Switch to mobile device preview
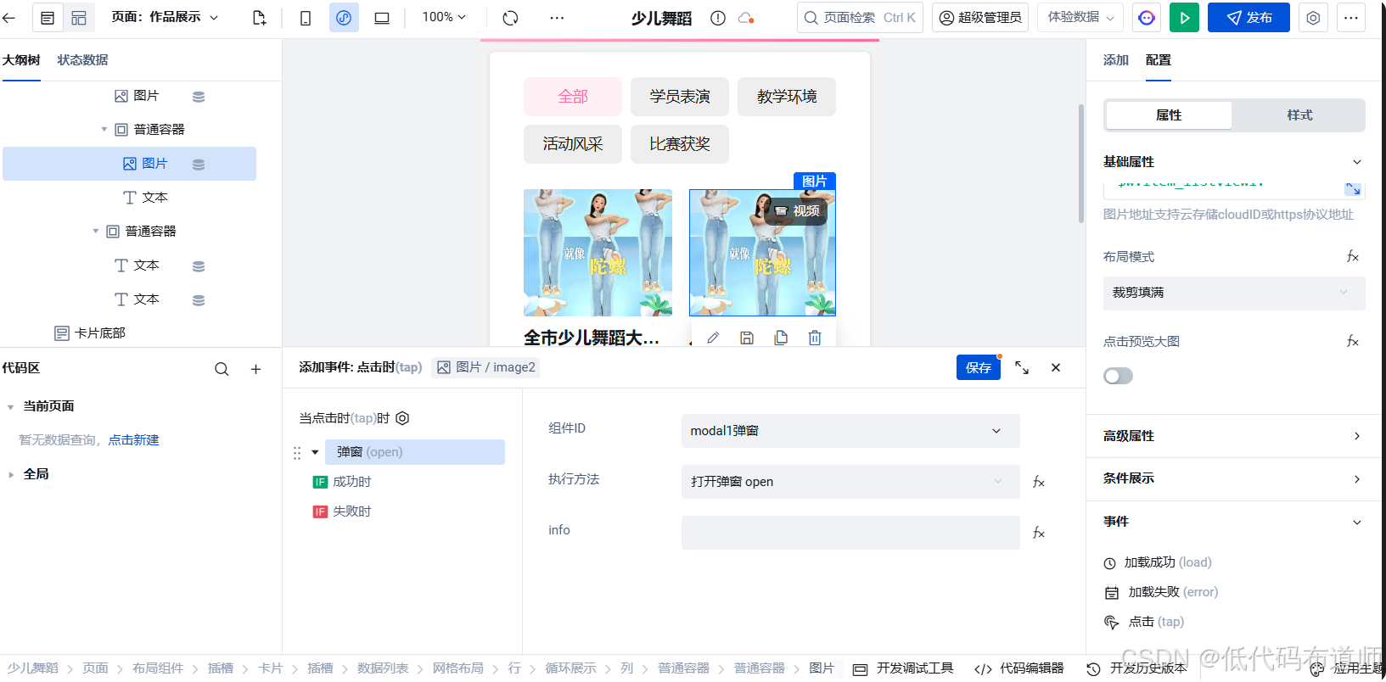This screenshot has height=682, width=1386. 306,18
